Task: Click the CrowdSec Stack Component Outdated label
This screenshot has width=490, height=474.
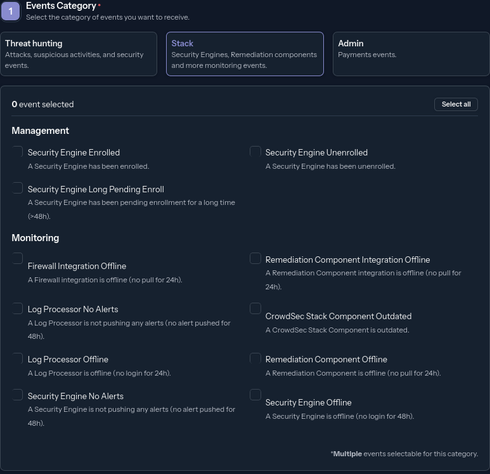Action: (x=338, y=317)
